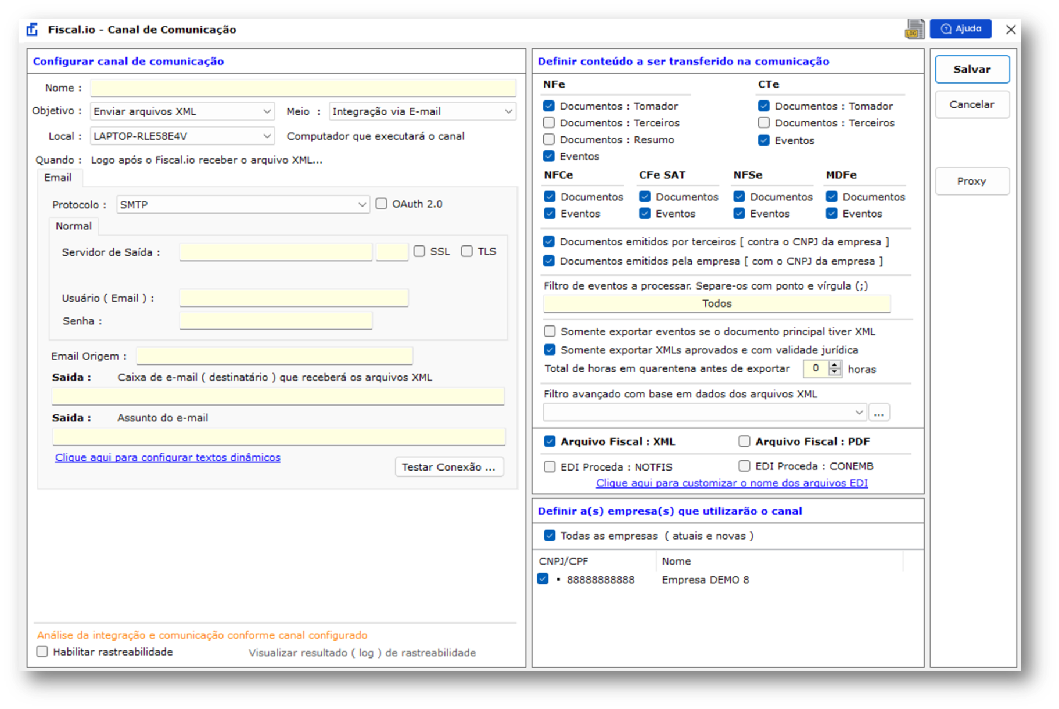Toggle documentos emitidos pela empresa checkbox
Viewport: 1059px width, 709px height.
pos(549,261)
